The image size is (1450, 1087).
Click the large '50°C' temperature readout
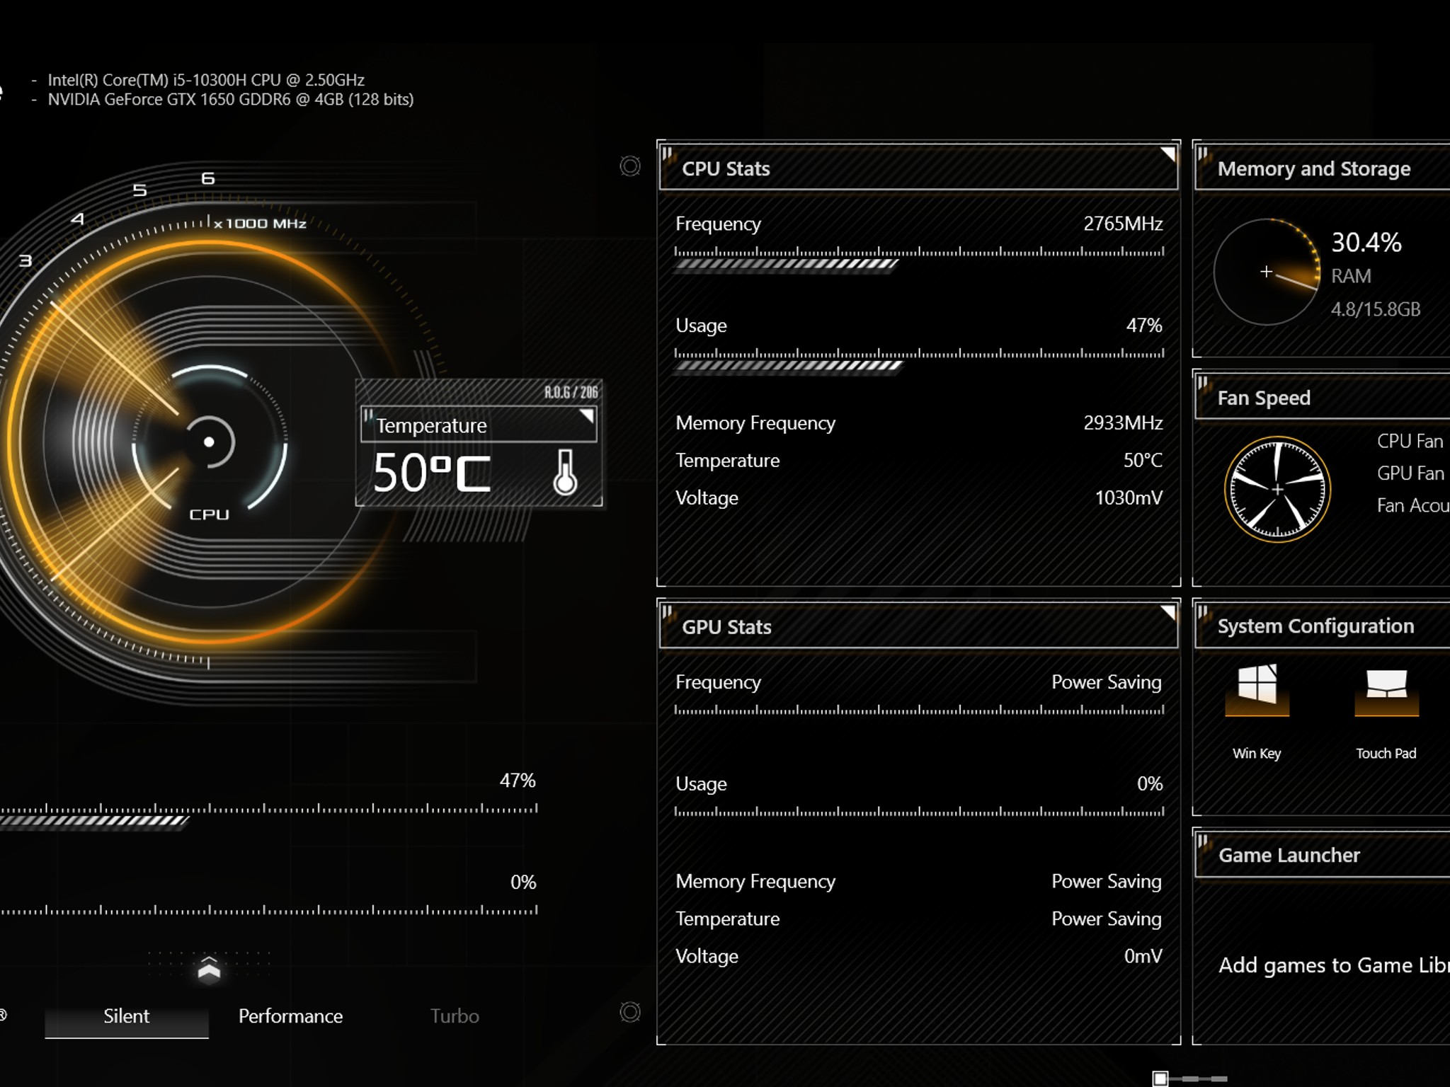coord(432,473)
